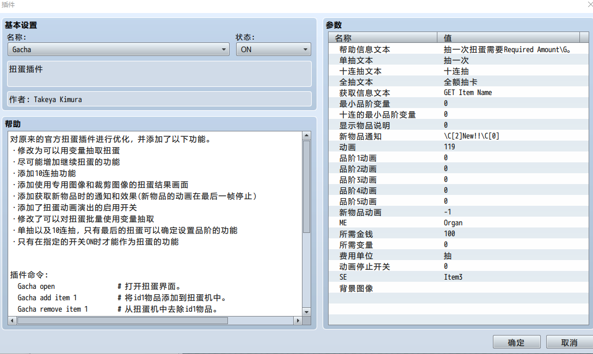The image size is (593, 354).
Task: Select the 最小品阶变量 parameter row
Action: click(x=459, y=104)
